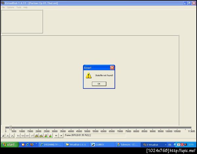Click the white S tray icon
The image size is (197, 154).
(x=179, y=145)
